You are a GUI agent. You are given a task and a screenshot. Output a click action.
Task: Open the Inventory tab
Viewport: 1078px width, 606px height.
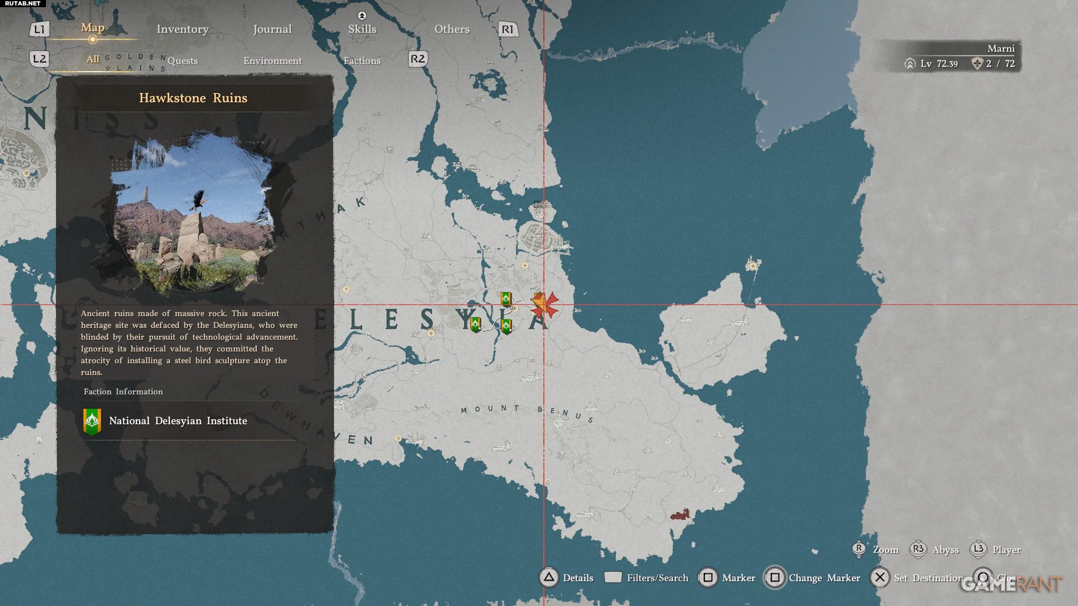(183, 29)
